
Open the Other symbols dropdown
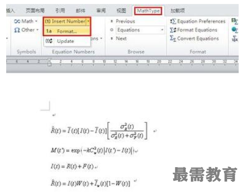point(26,30)
